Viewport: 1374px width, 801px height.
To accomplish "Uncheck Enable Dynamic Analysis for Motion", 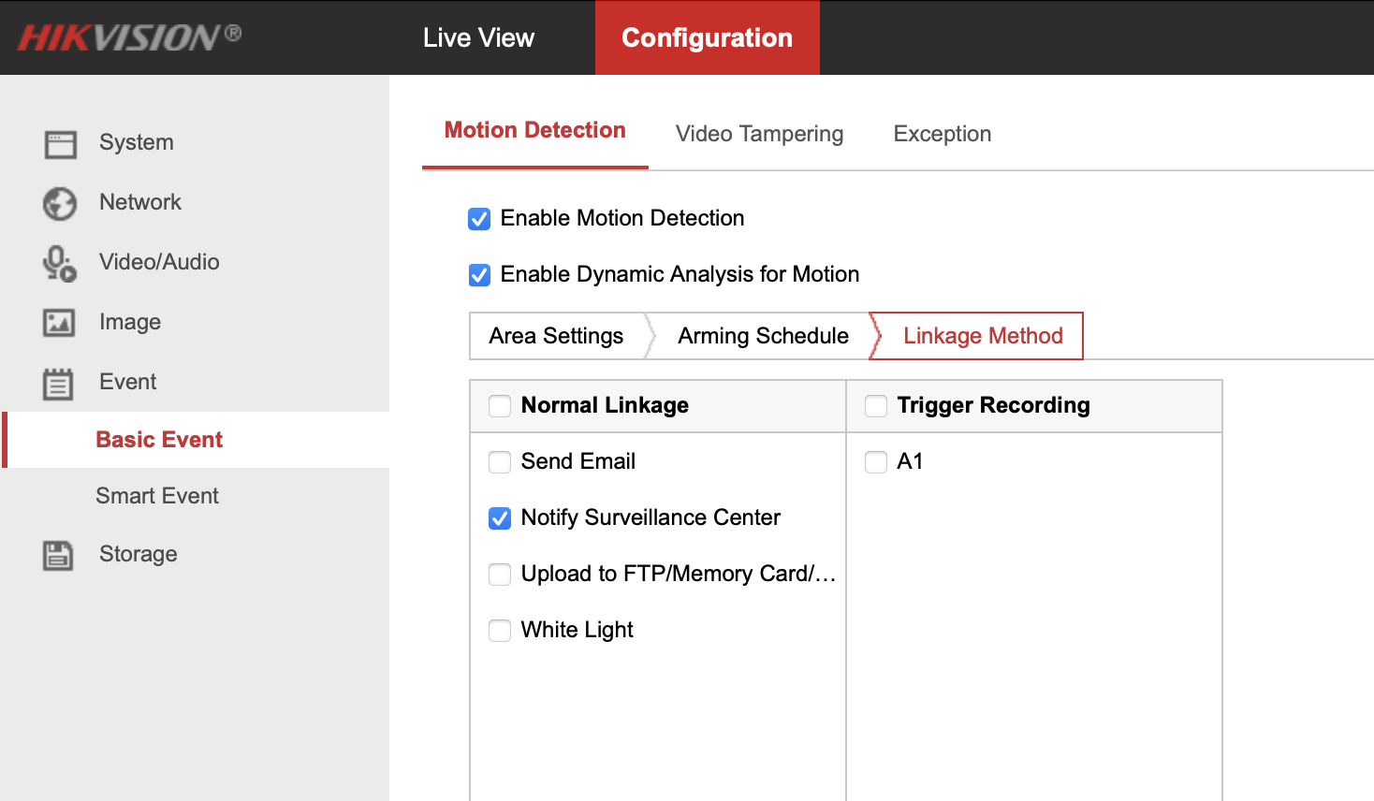I will 479,275.
